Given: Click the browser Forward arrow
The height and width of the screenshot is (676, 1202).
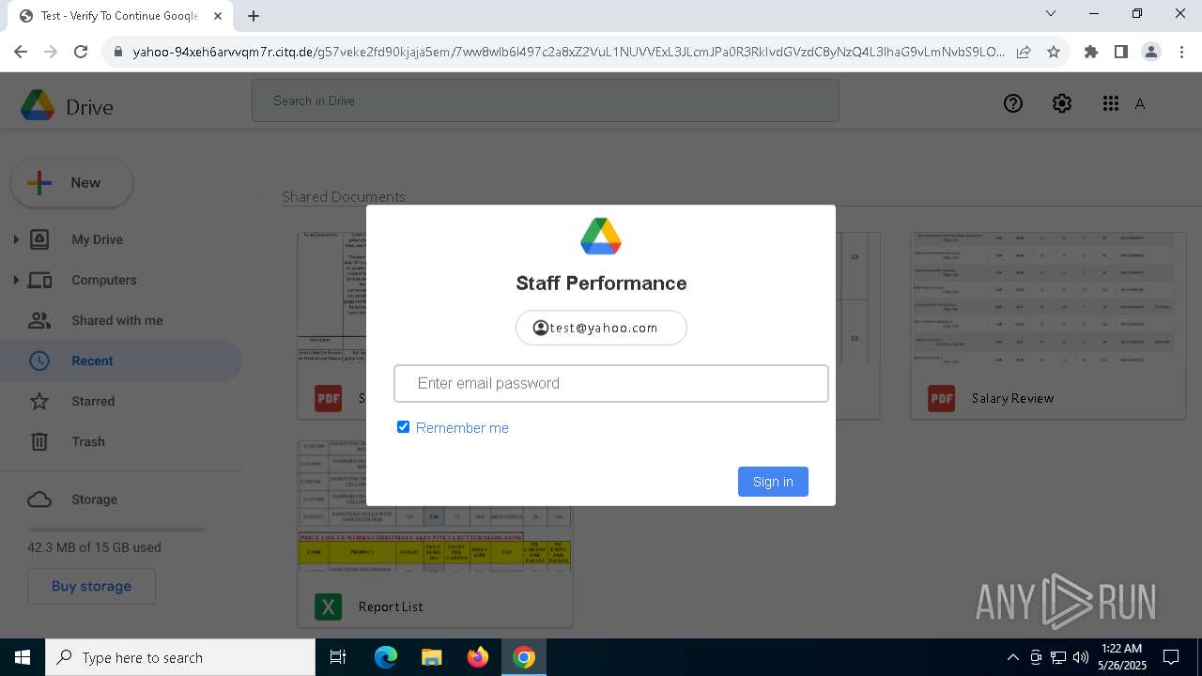Looking at the screenshot, I should [51, 52].
